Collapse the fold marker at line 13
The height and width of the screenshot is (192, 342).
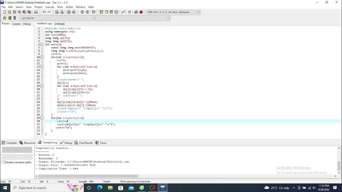click(x=42, y=67)
